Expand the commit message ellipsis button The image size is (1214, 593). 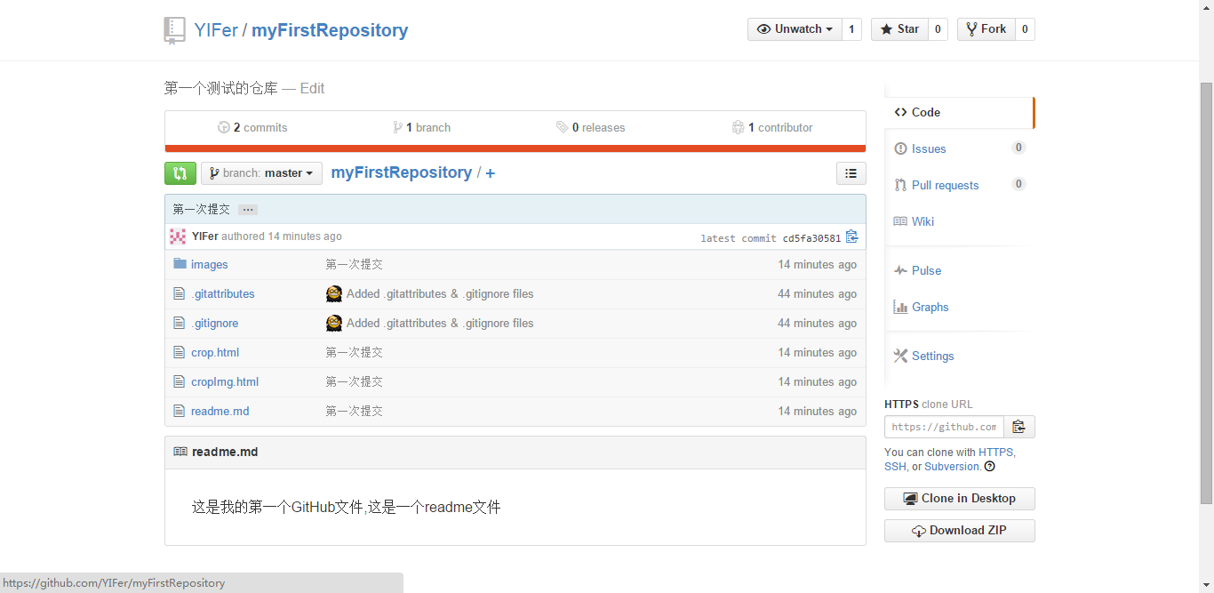click(248, 210)
